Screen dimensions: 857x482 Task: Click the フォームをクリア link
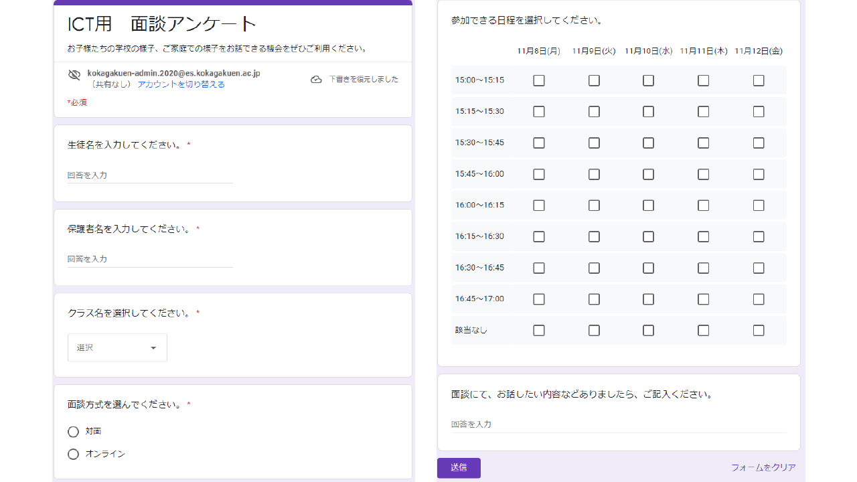point(763,468)
